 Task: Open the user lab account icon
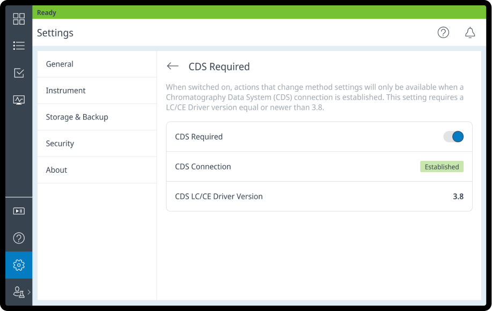click(18, 292)
